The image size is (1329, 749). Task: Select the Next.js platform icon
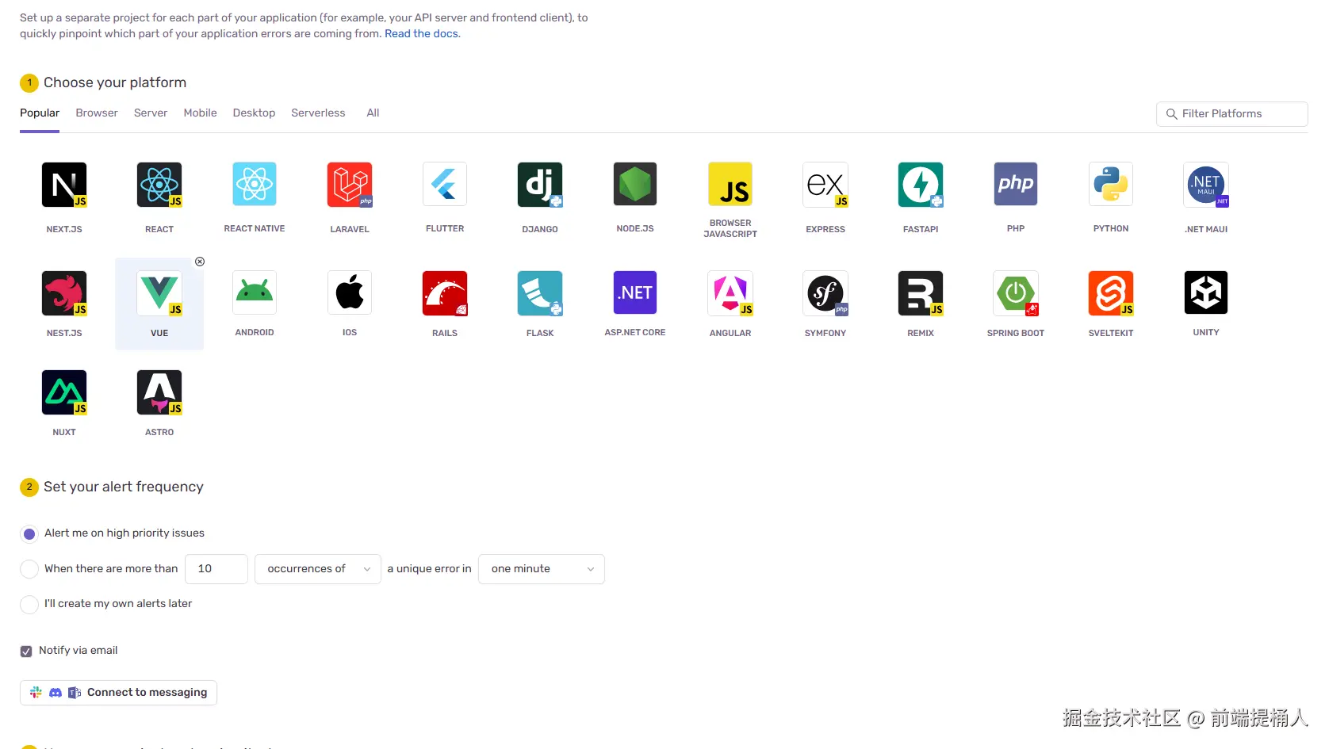[x=63, y=184]
